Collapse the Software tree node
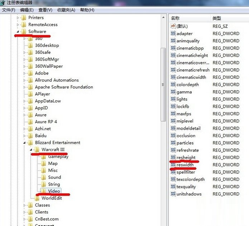This screenshot has width=249, height=226. [18, 32]
